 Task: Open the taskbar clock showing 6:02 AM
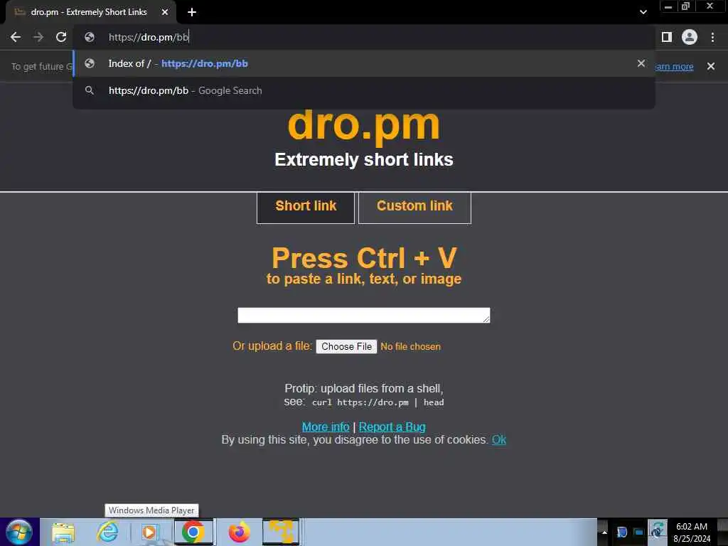(x=691, y=532)
